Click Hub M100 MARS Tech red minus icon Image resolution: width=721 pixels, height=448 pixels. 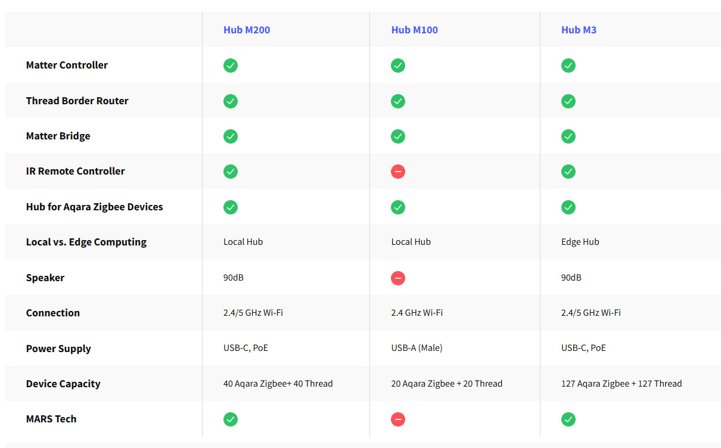point(398,419)
